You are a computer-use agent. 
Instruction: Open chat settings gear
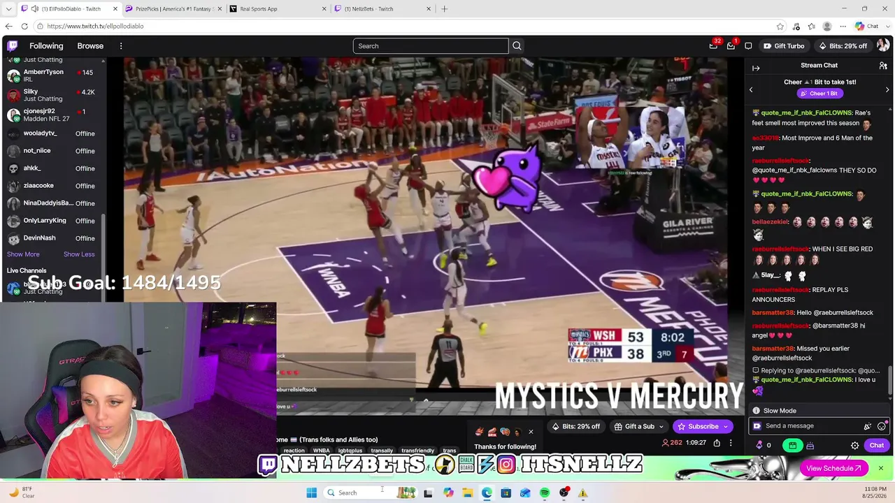[854, 446]
